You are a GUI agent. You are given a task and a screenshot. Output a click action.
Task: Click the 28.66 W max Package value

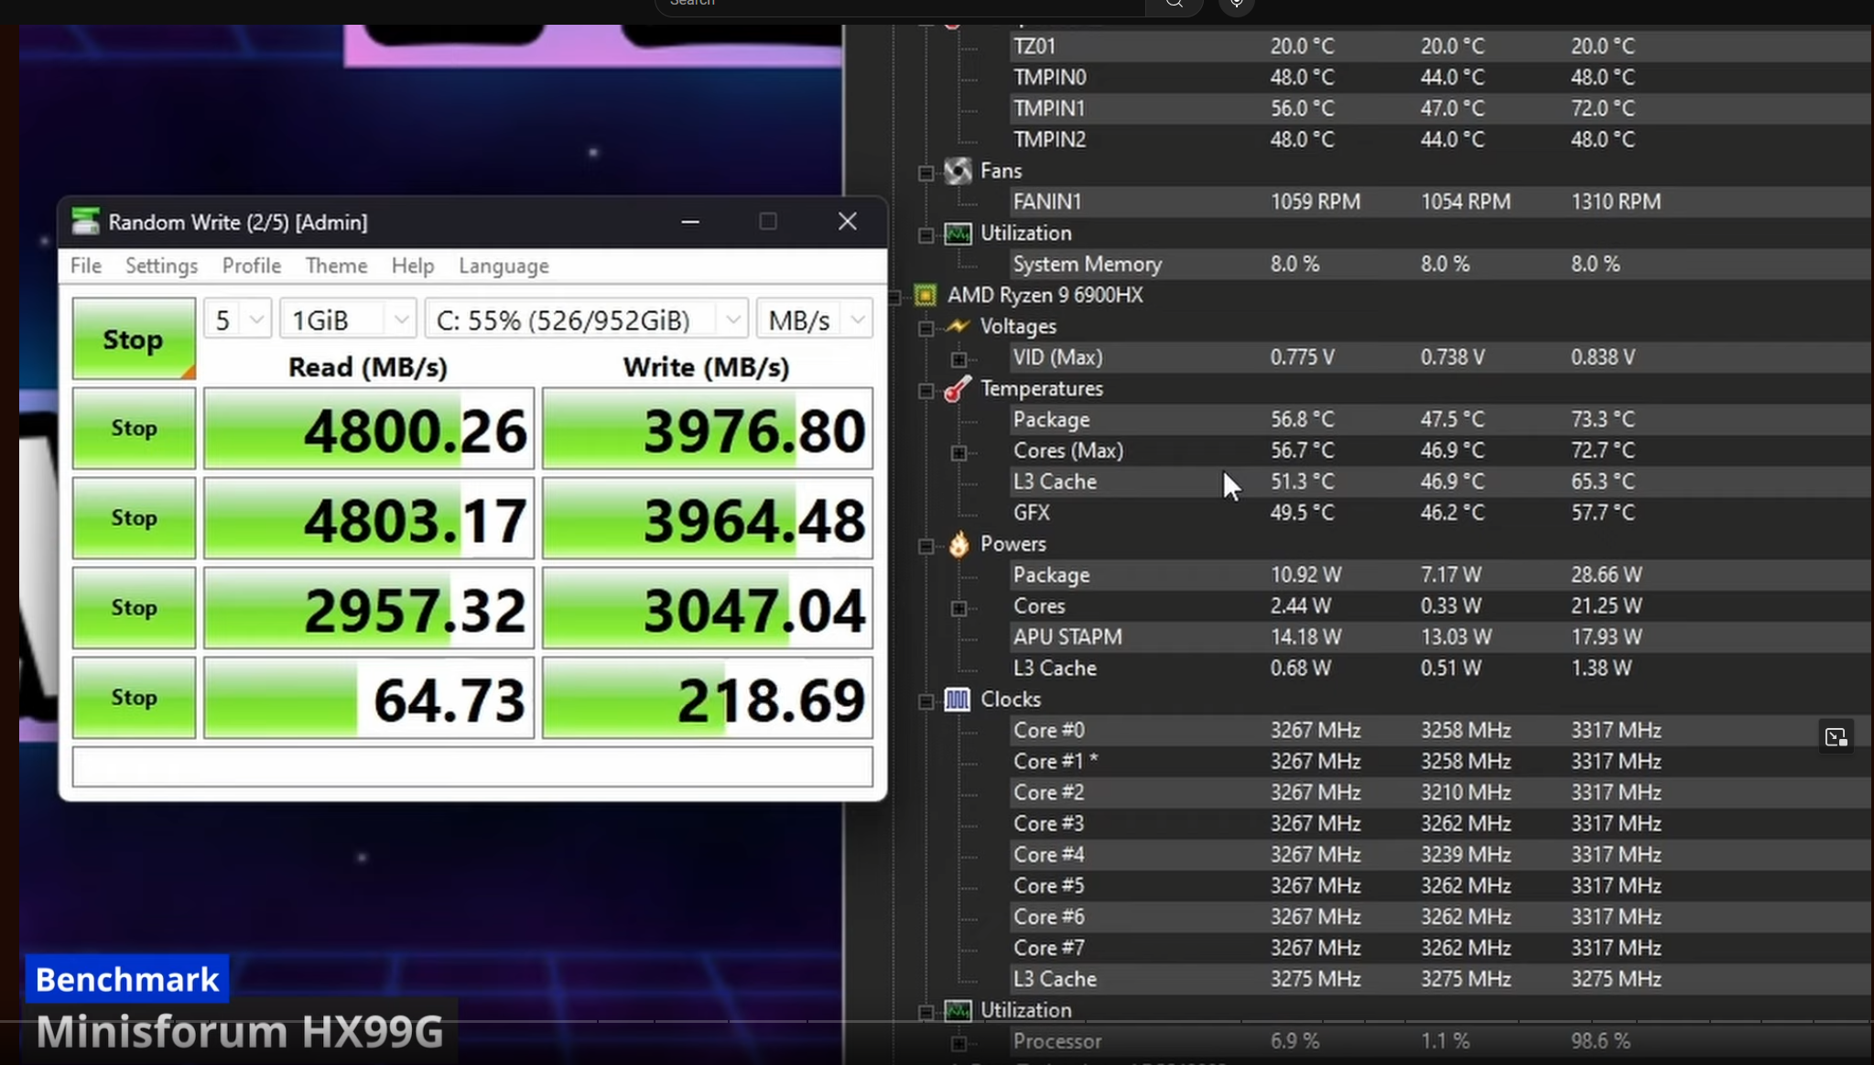[x=1607, y=575]
